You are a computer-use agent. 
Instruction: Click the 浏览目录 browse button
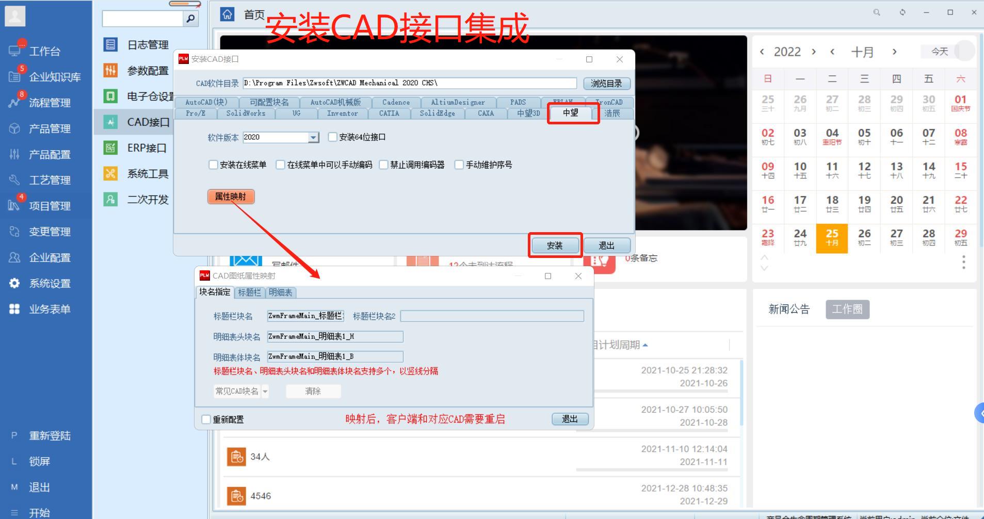click(x=606, y=83)
